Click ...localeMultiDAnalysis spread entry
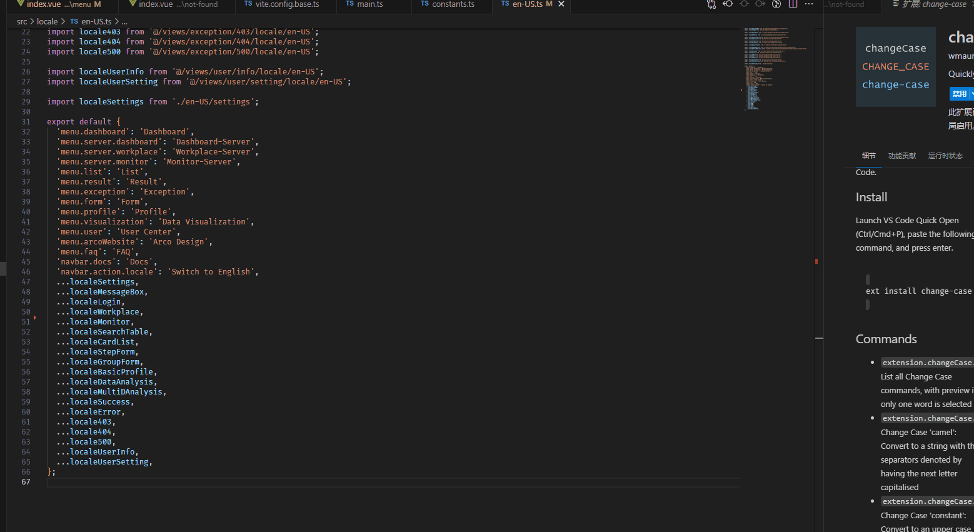This screenshot has width=974, height=532. pos(111,392)
